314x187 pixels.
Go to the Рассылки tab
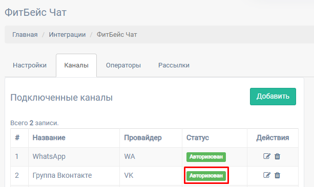pyautogui.click(x=174, y=65)
